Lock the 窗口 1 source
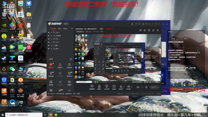 51,45
